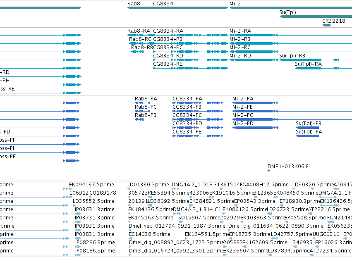The height and width of the screenshot is (257, 352).
Task: Click transcript CG8334-RA label
Action: click(168, 31)
